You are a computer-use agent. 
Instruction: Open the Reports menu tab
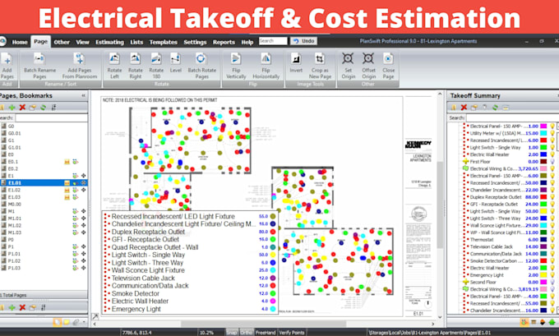coord(224,40)
